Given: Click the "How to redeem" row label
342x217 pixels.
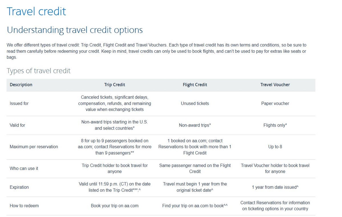Looking at the screenshot, I should tap(24, 206).
